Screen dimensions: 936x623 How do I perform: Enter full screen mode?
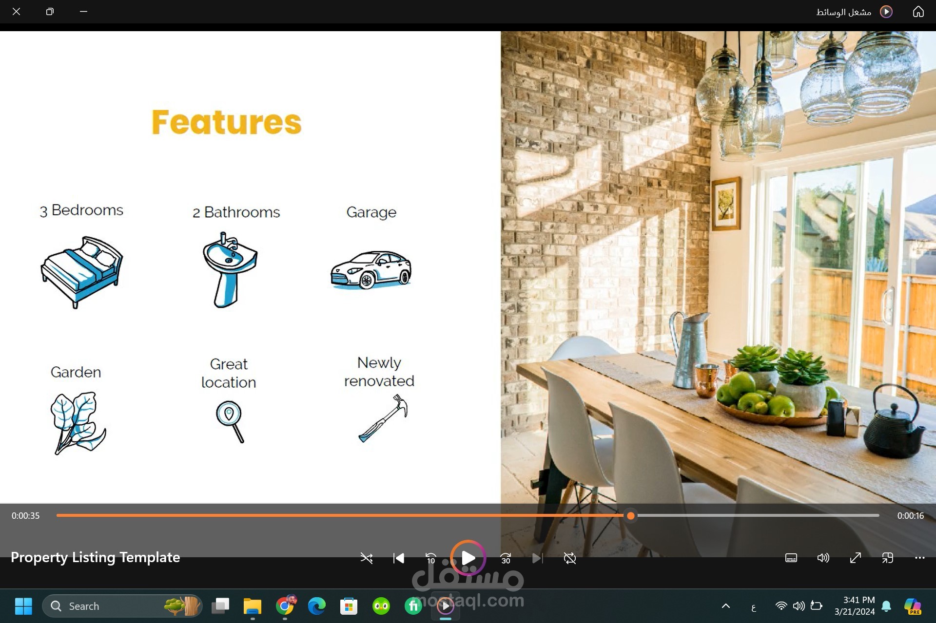[x=855, y=558]
